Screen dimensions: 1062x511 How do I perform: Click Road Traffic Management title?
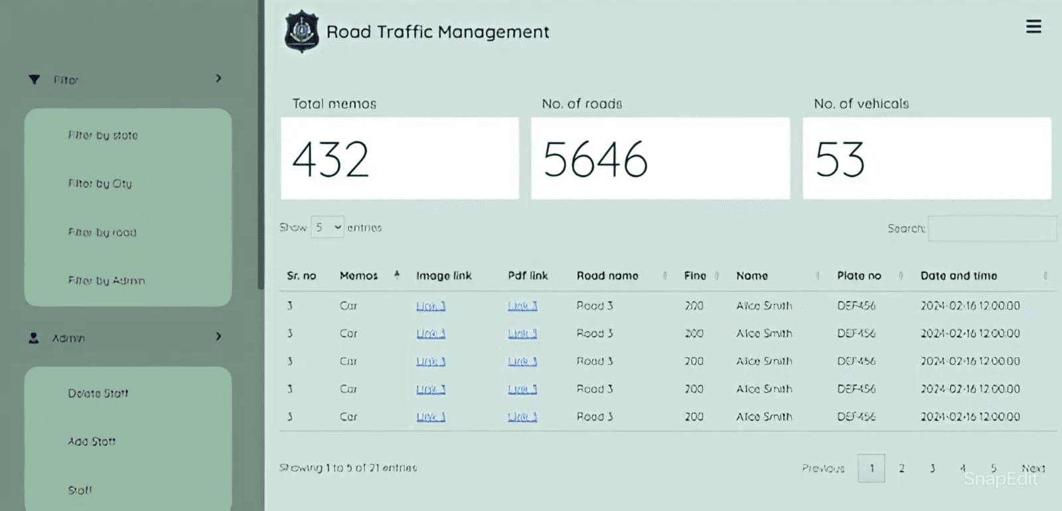point(438,32)
